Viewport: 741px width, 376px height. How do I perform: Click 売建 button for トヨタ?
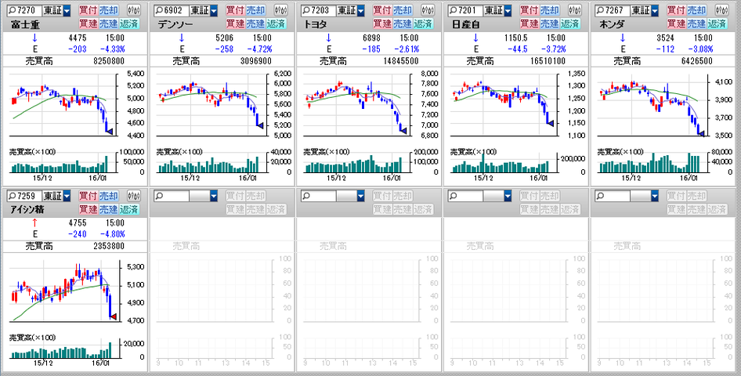(x=402, y=23)
